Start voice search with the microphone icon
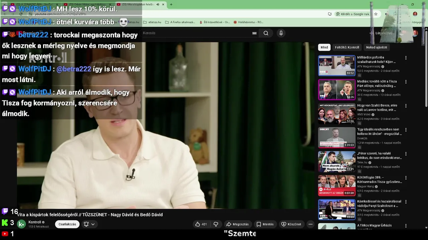Screen dimensions: 428x240 coord(281,33)
